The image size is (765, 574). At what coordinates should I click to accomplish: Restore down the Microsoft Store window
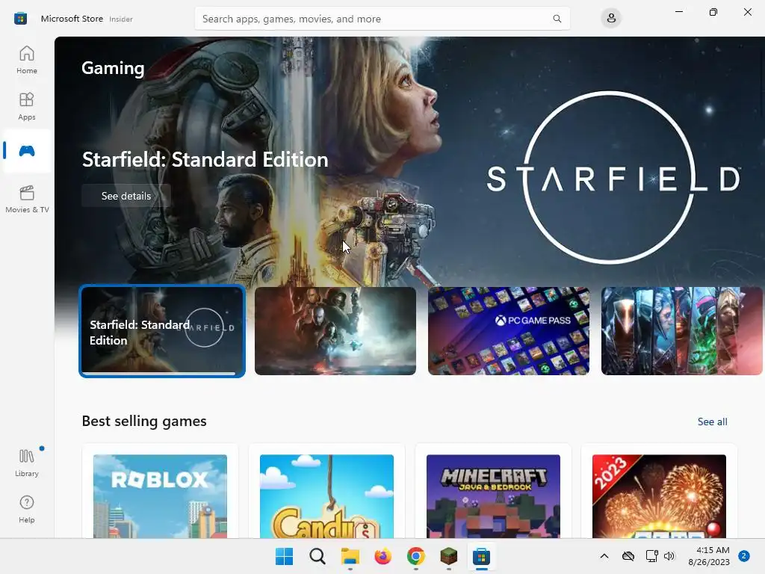pos(713,12)
